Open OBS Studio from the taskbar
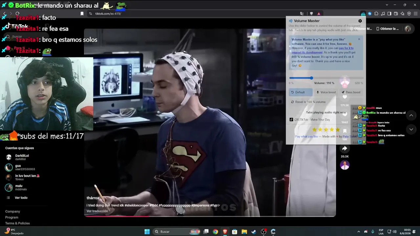Screen dimensions: 420x236 click(263, 232)
